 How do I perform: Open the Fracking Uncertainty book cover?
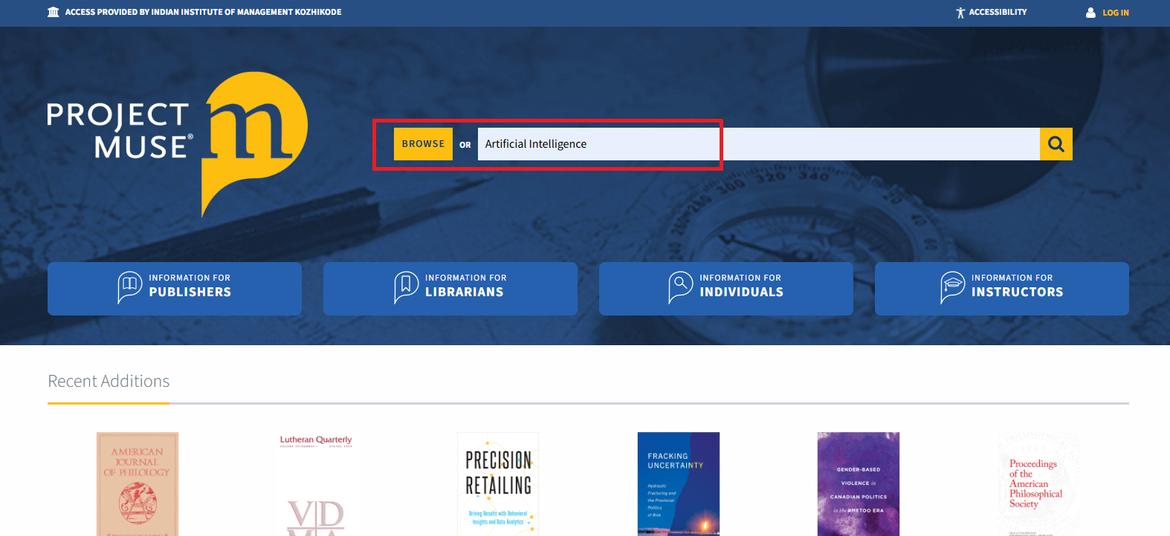point(679,484)
